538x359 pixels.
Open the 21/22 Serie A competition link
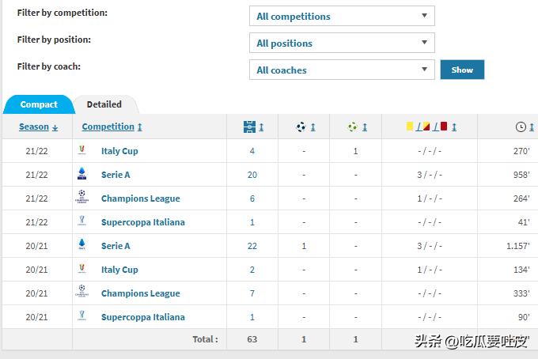[116, 175]
